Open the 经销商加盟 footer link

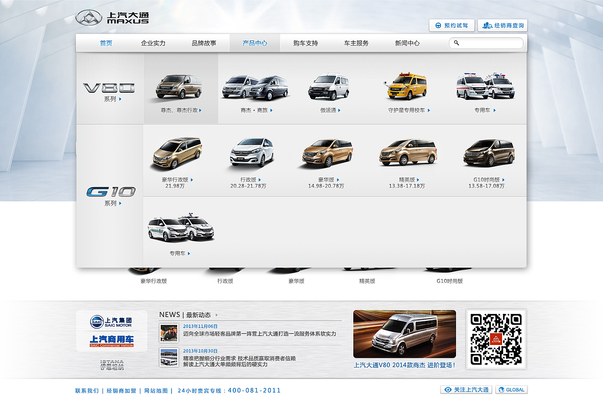[x=122, y=391]
